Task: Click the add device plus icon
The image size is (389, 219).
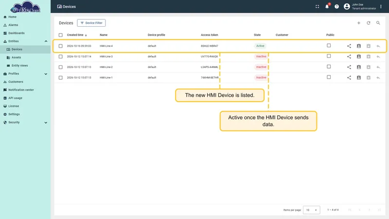Action: point(358,23)
